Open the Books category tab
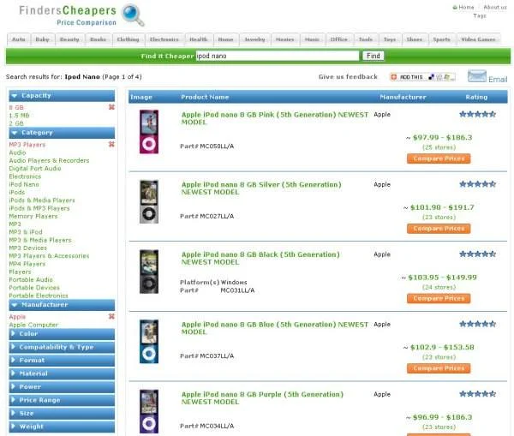 (98, 39)
